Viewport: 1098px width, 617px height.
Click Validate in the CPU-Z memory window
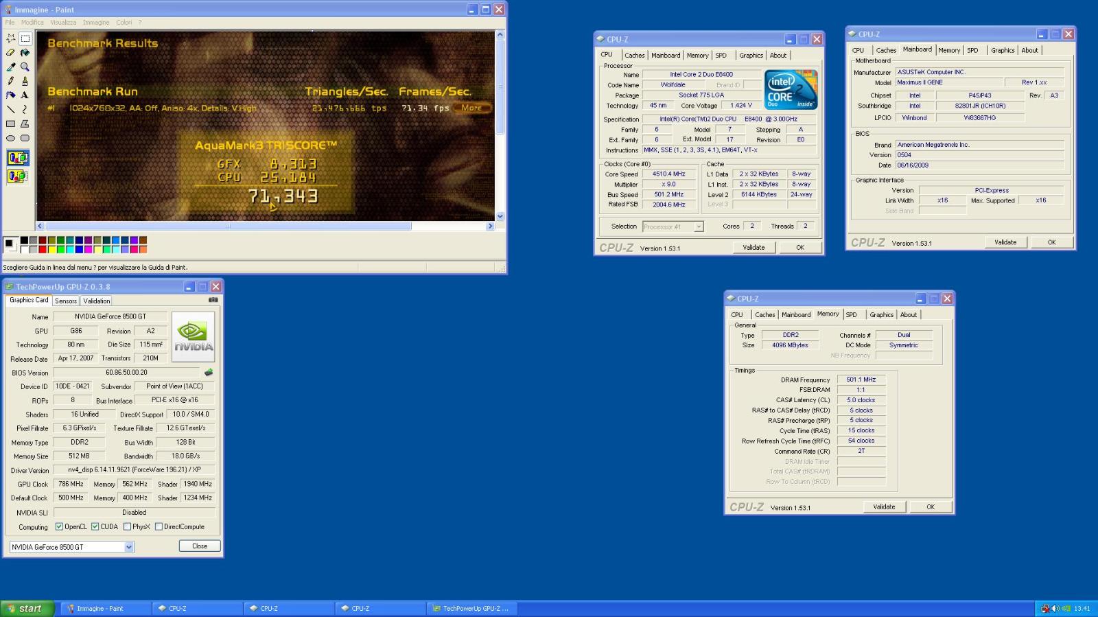point(884,507)
